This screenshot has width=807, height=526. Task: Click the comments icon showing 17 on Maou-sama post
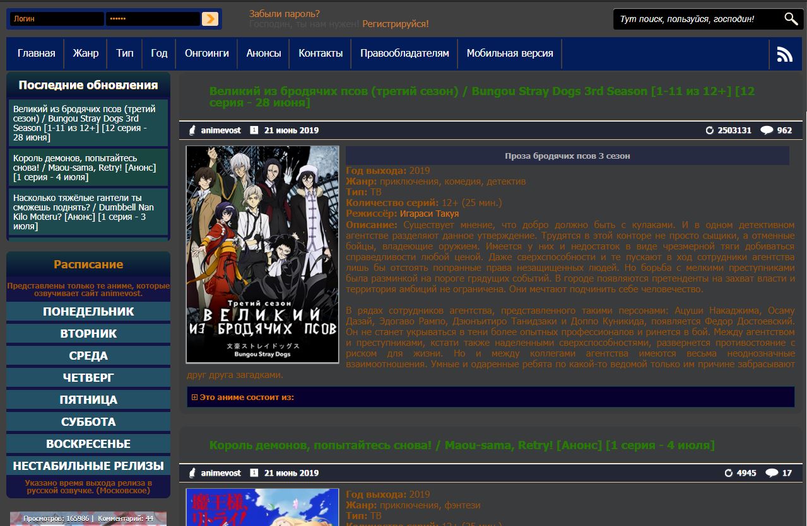pyautogui.click(x=771, y=472)
